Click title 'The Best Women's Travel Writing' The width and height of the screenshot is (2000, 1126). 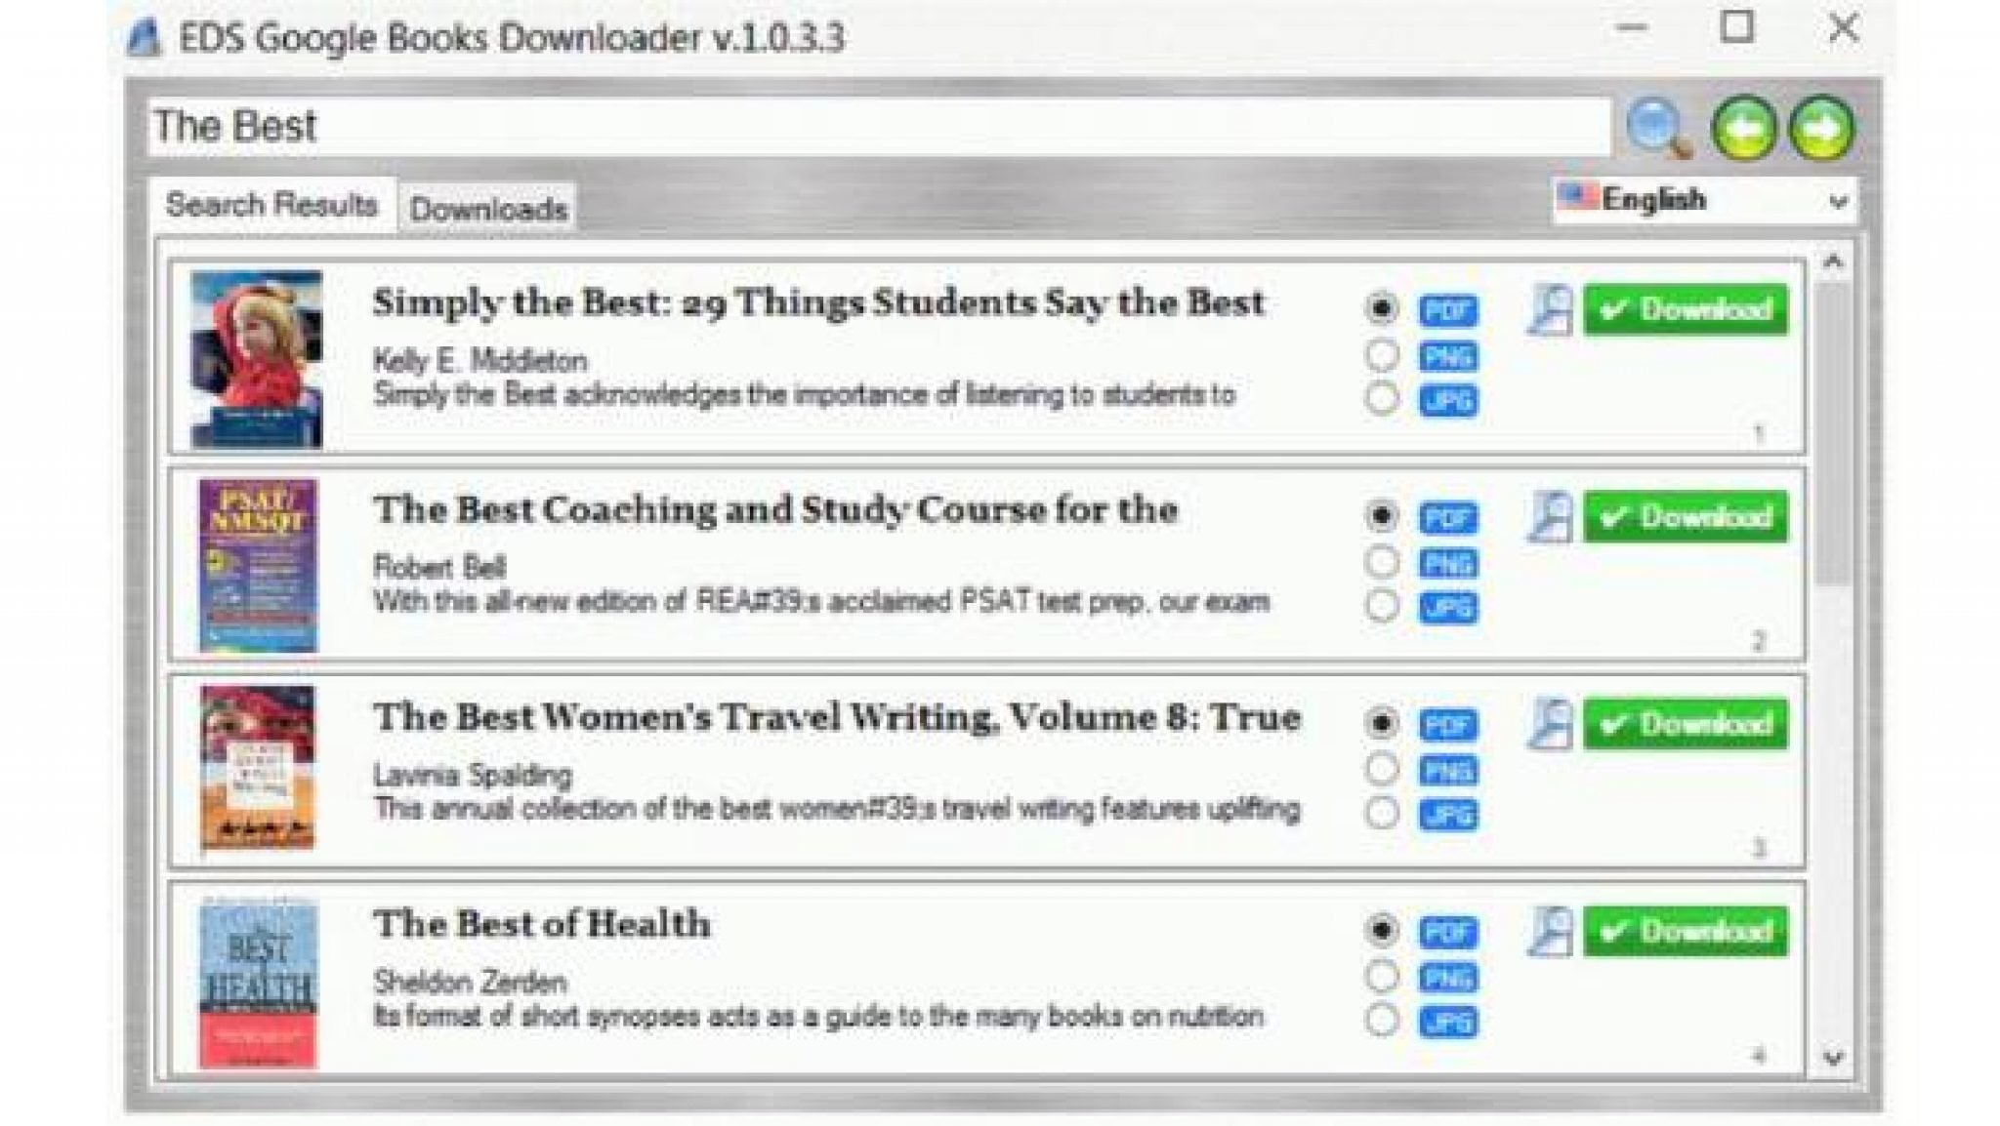point(837,717)
